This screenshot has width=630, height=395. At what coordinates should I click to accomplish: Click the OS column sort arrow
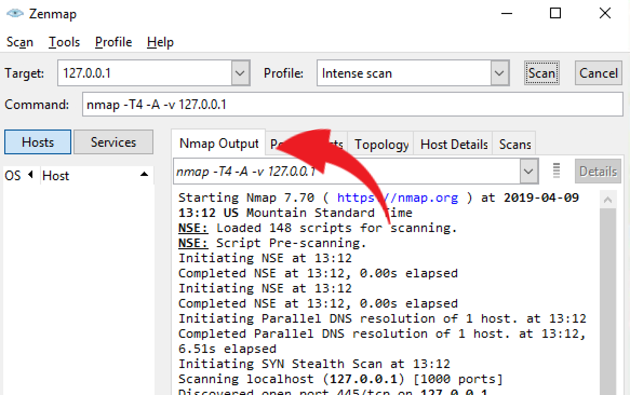point(30,175)
